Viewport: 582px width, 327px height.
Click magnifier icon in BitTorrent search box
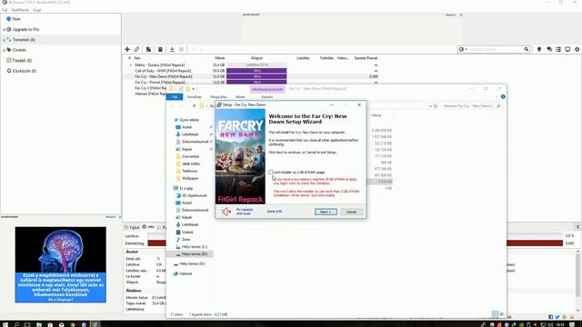click(527, 49)
